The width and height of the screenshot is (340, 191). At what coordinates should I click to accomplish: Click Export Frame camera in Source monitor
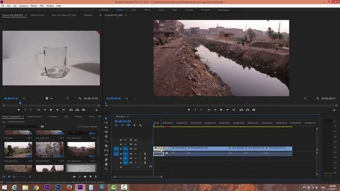click(83, 110)
